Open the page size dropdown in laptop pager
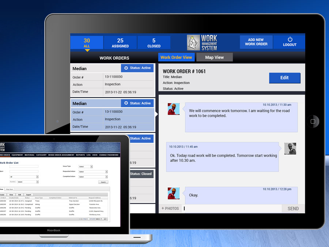Viewport: 329px width, 247px height. [x=103, y=219]
